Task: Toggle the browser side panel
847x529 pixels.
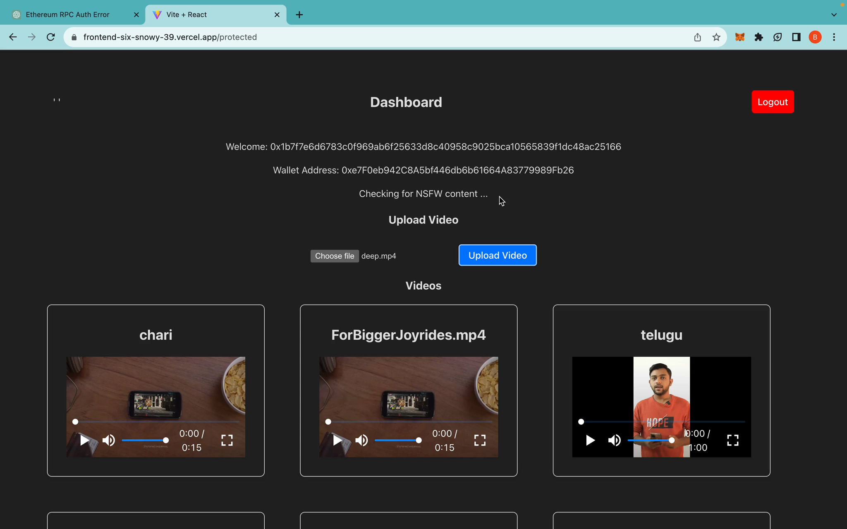Action: (796, 37)
